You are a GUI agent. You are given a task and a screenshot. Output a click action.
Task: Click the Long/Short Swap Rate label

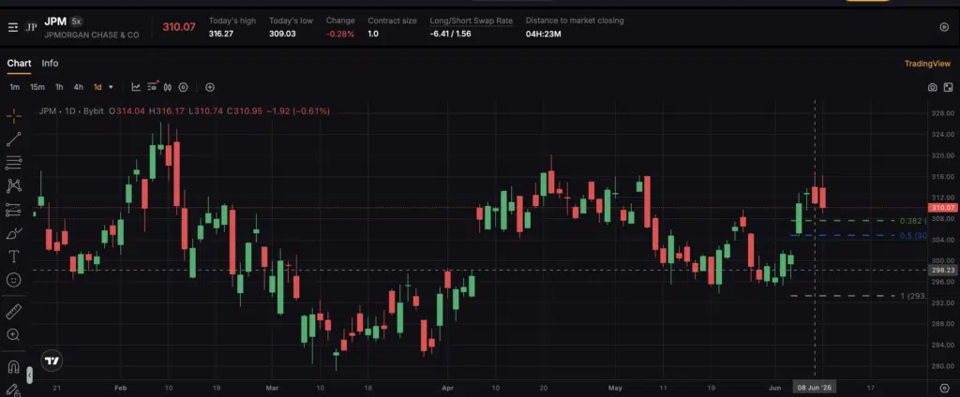point(471,21)
